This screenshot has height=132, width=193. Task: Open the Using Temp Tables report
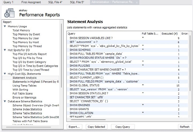point(24,86)
